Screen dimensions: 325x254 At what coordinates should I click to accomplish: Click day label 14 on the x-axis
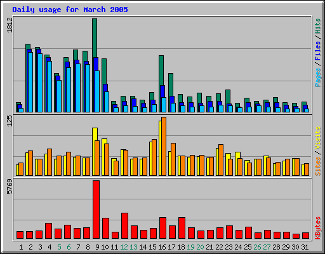tap(143, 247)
